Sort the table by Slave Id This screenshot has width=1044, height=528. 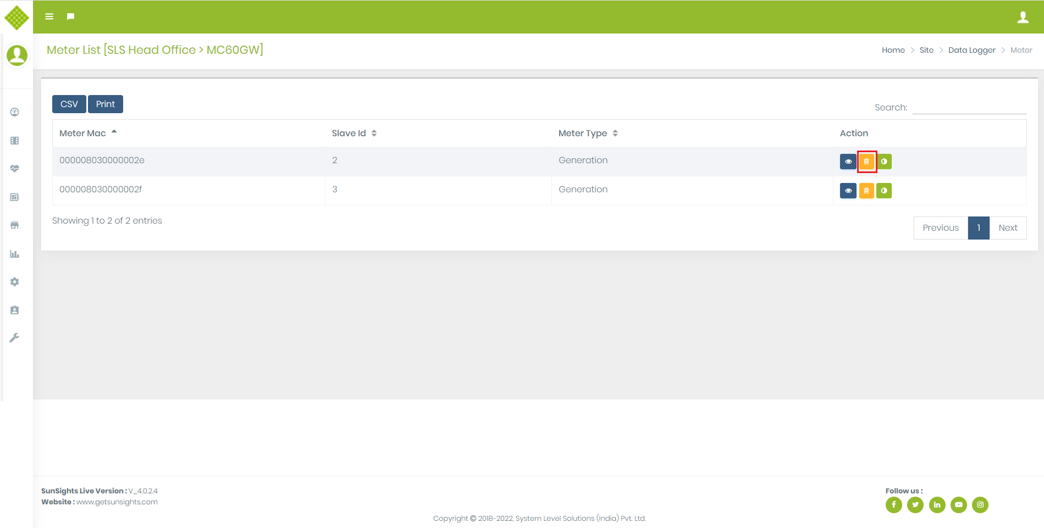pos(354,133)
